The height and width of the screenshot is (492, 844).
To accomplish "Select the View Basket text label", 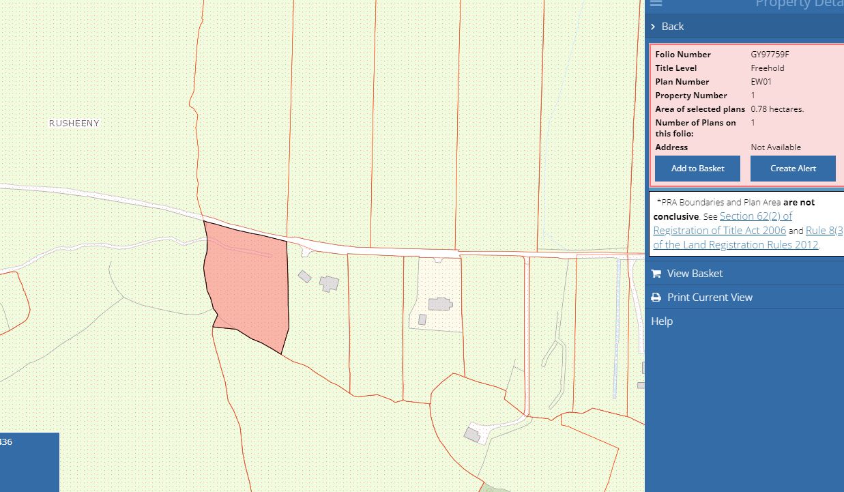I will point(695,274).
